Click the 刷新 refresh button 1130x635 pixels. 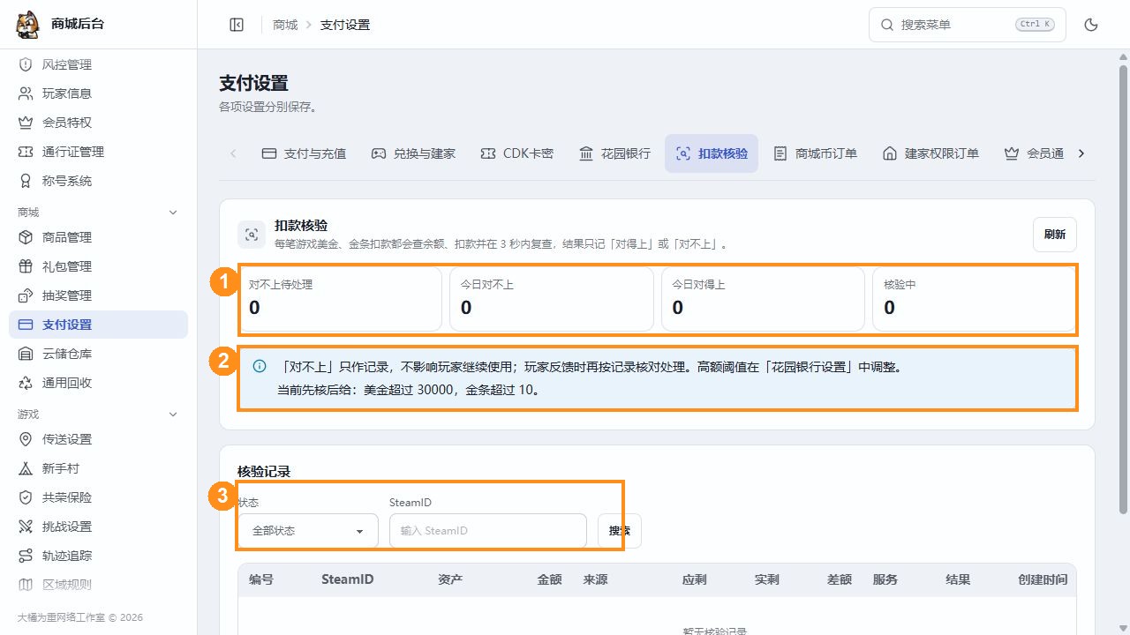point(1055,235)
